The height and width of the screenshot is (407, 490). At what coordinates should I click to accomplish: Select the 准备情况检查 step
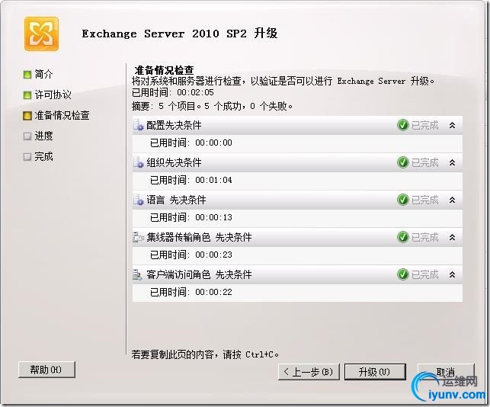pyautogui.click(x=62, y=115)
